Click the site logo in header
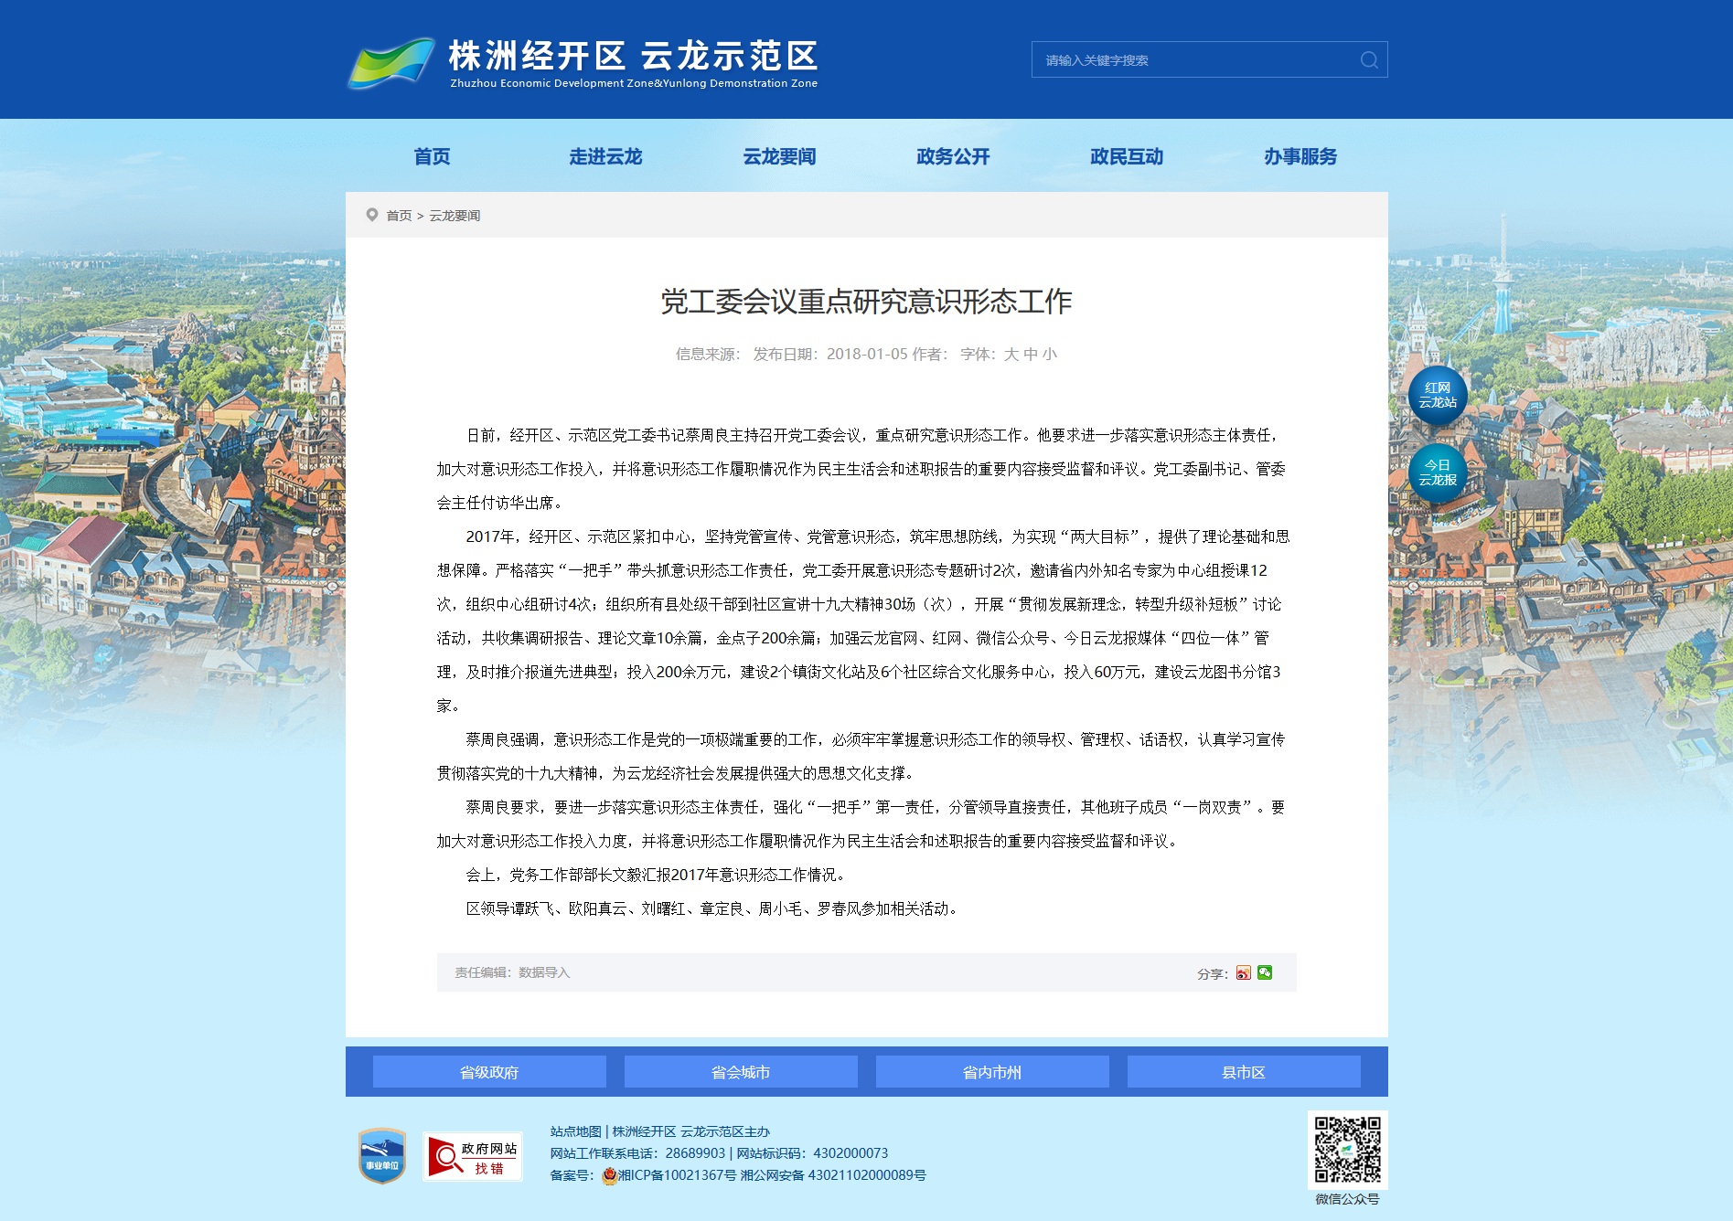This screenshot has height=1221, width=1733. [583, 62]
